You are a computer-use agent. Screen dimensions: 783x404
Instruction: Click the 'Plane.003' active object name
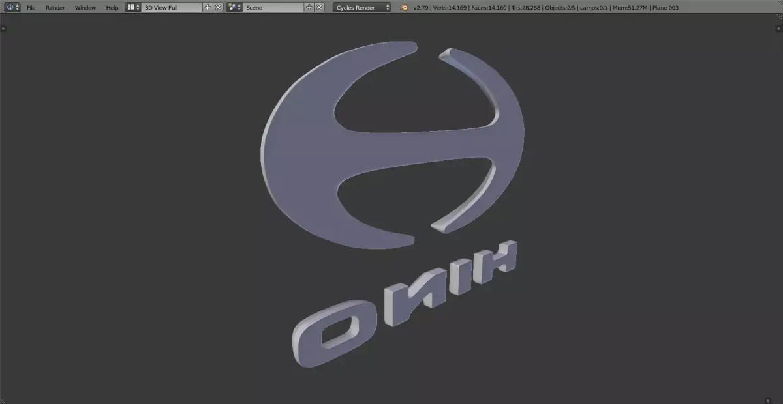[x=666, y=8]
